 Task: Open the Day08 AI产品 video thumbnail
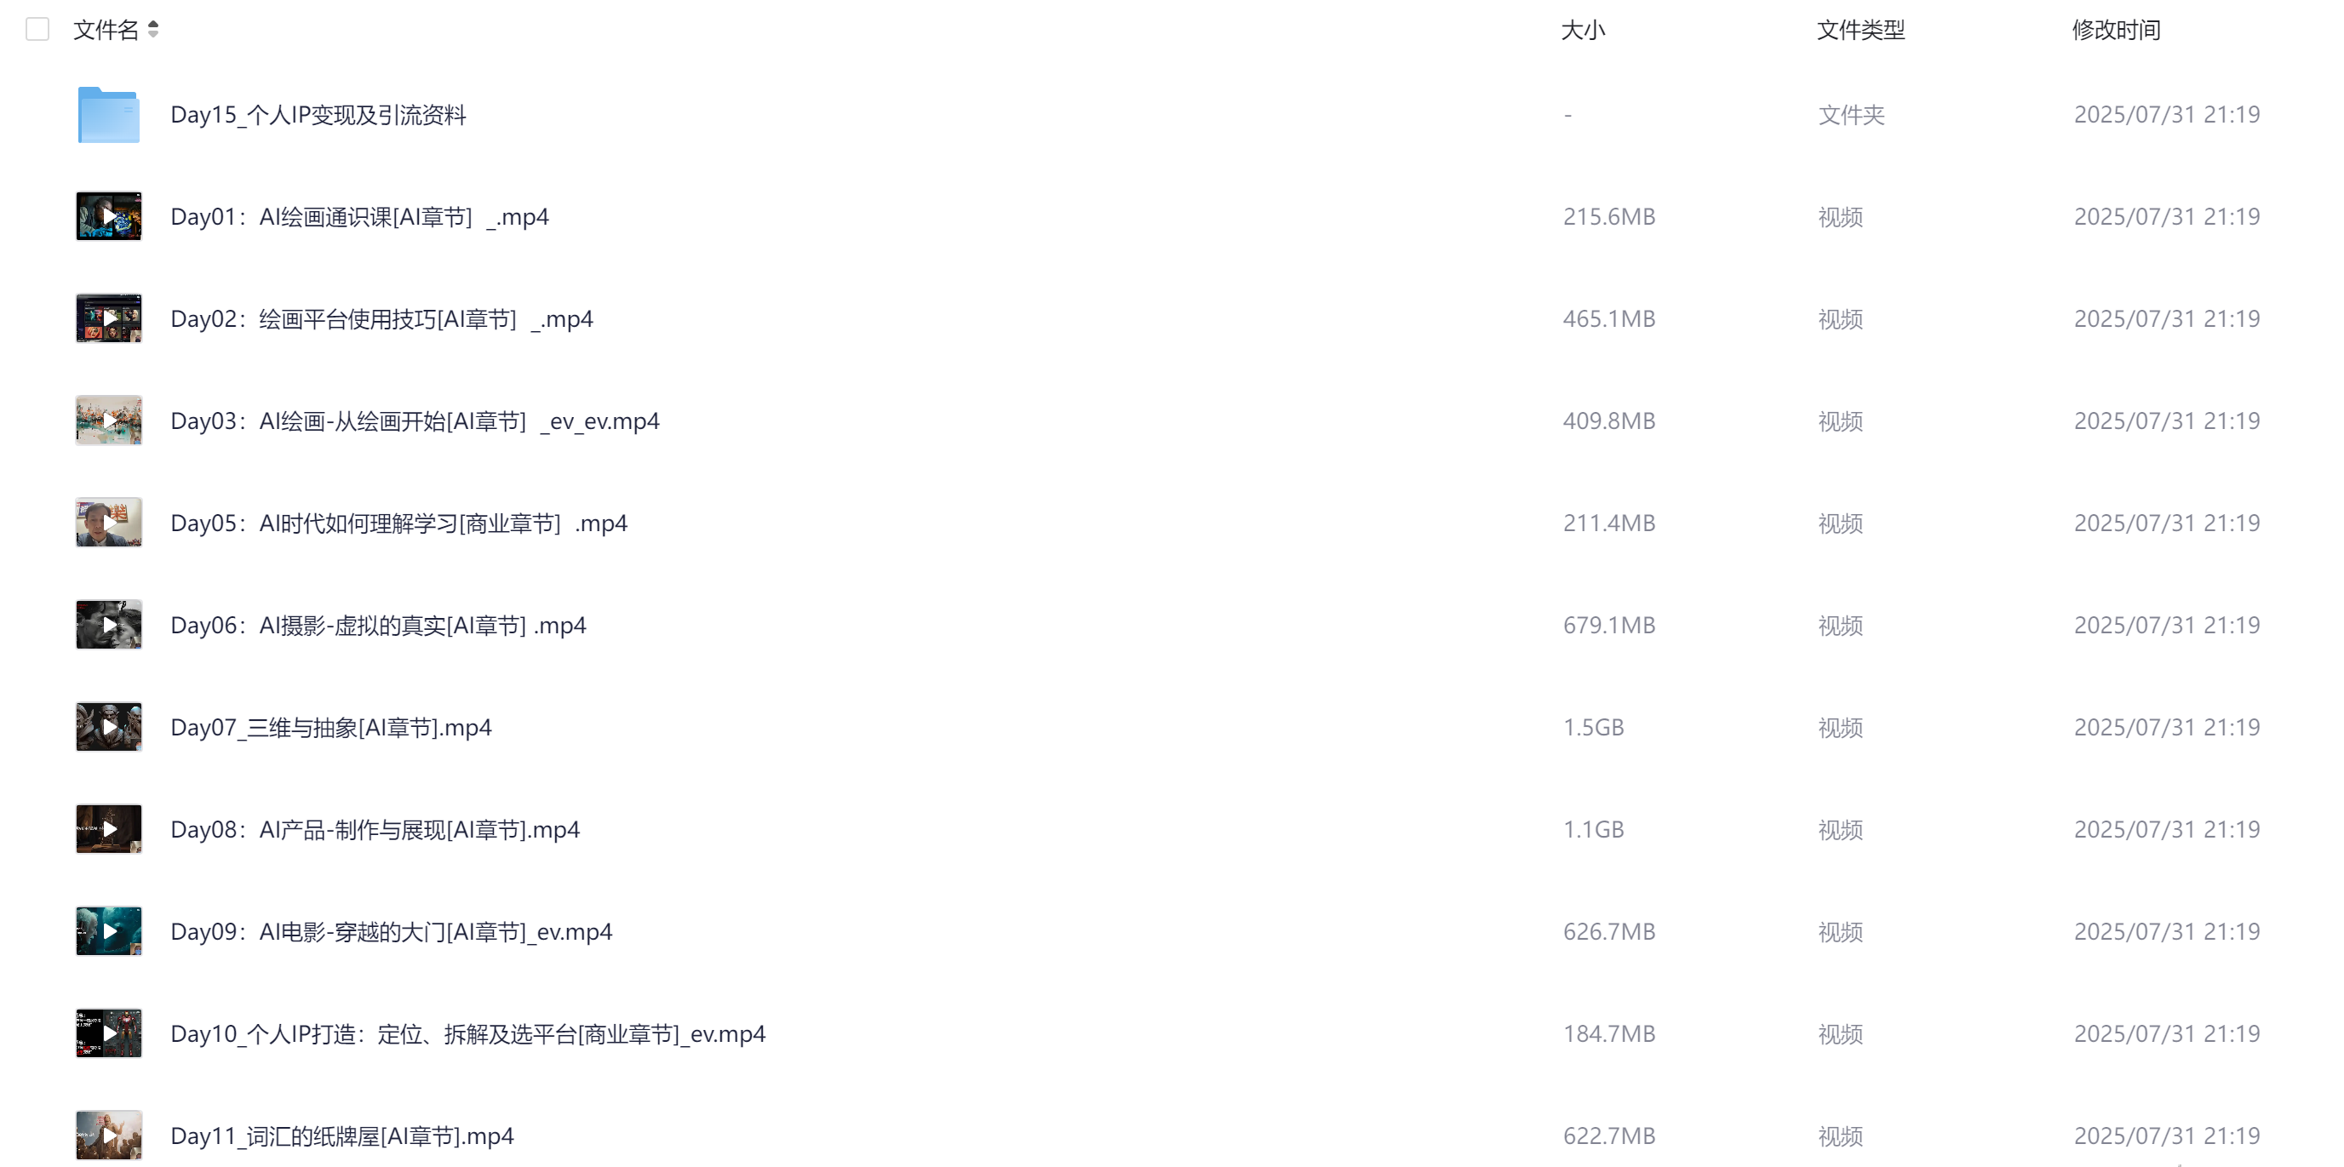(x=108, y=828)
